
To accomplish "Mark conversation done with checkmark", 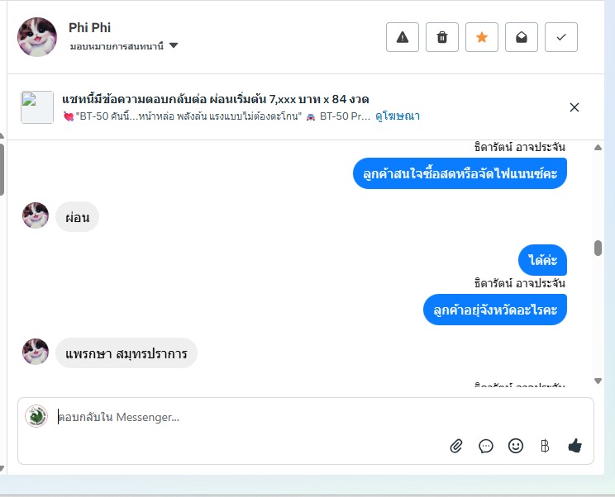I will (561, 37).
